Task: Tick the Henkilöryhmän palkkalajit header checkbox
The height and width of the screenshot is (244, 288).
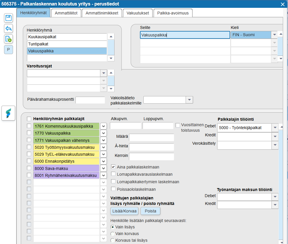Action: [x=29, y=119]
